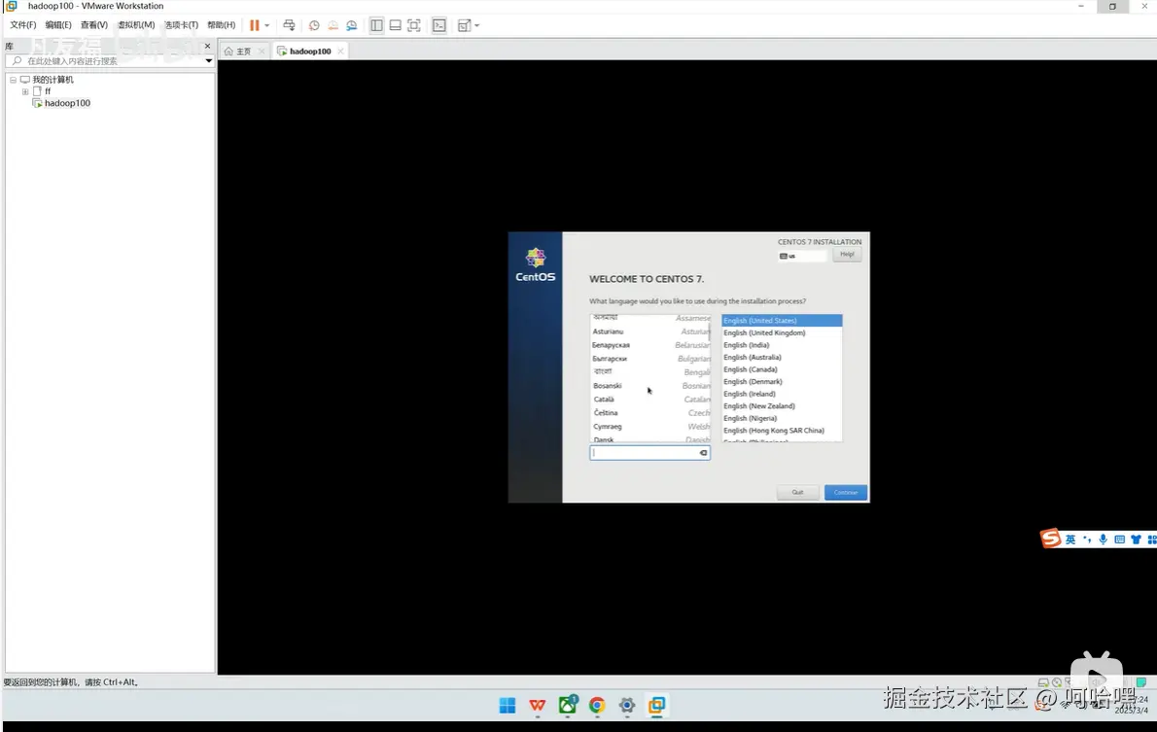Image resolution: width=1157 pixels, height=732 pixels.
Task: Open the 文件(F) menu
Action: coord(23,25)
